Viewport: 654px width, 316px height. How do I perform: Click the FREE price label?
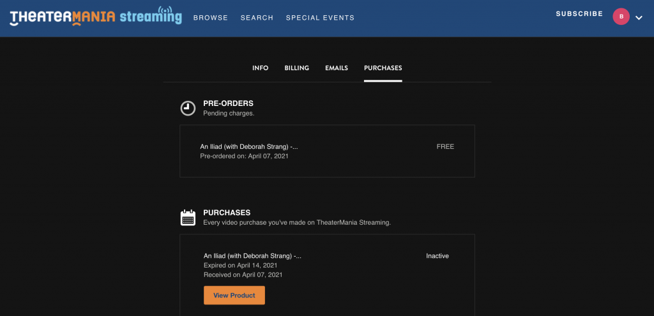click(x=445, y=147)
